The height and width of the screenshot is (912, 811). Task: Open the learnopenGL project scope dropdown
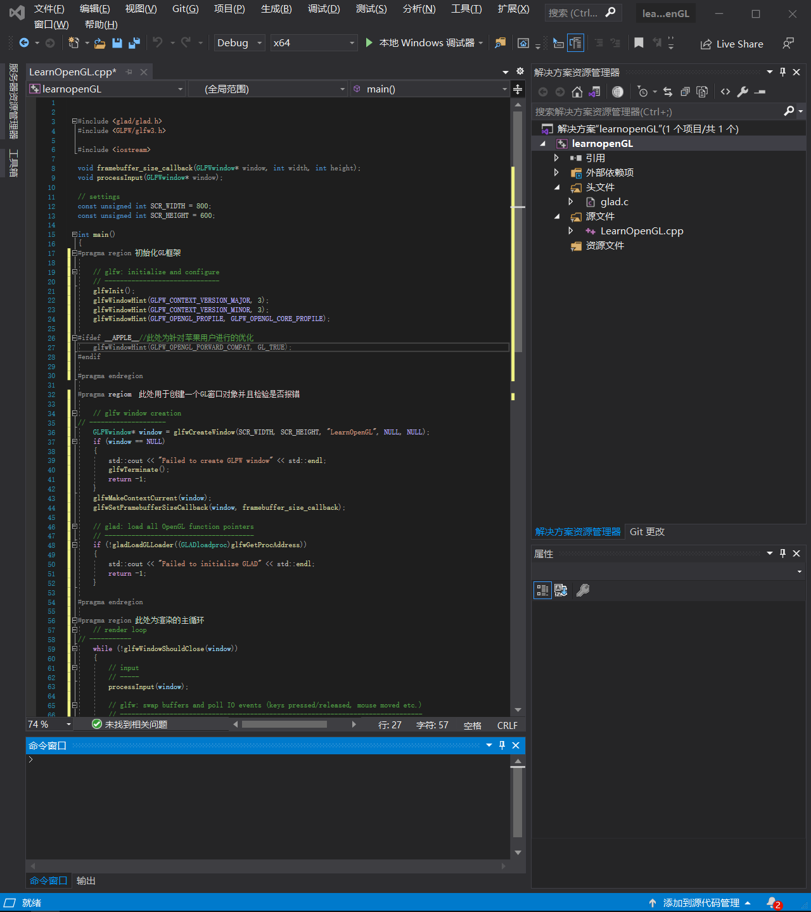click(106, 89)
